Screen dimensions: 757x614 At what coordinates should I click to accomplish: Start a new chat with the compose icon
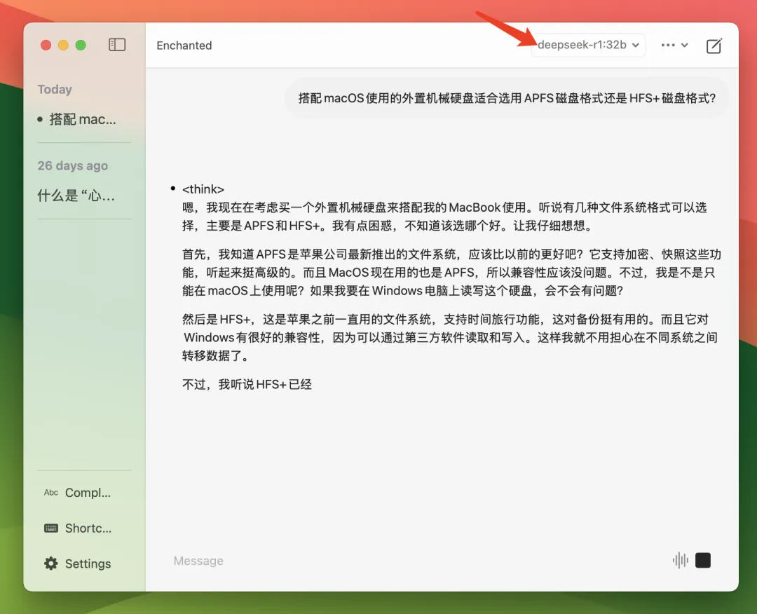714,46
